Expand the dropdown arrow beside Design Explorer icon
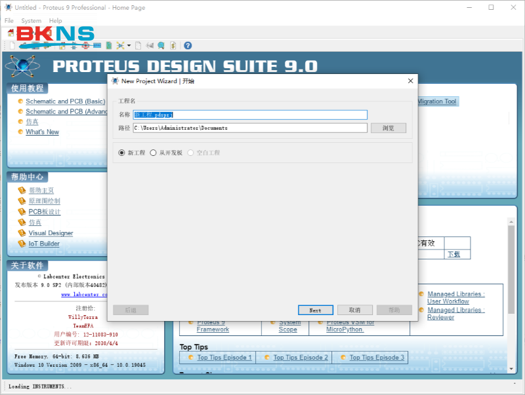 [129, 45]
